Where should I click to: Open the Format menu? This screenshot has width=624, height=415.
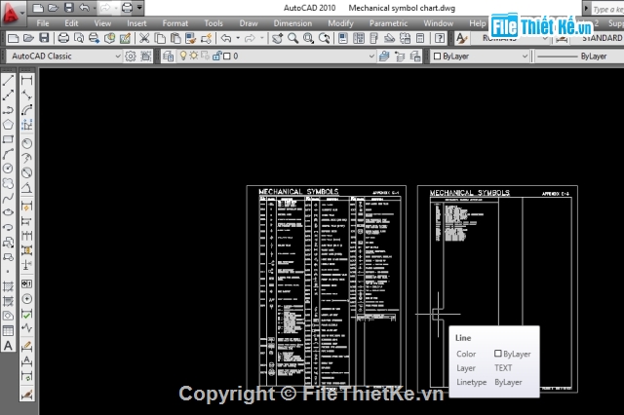coord(175,23)
